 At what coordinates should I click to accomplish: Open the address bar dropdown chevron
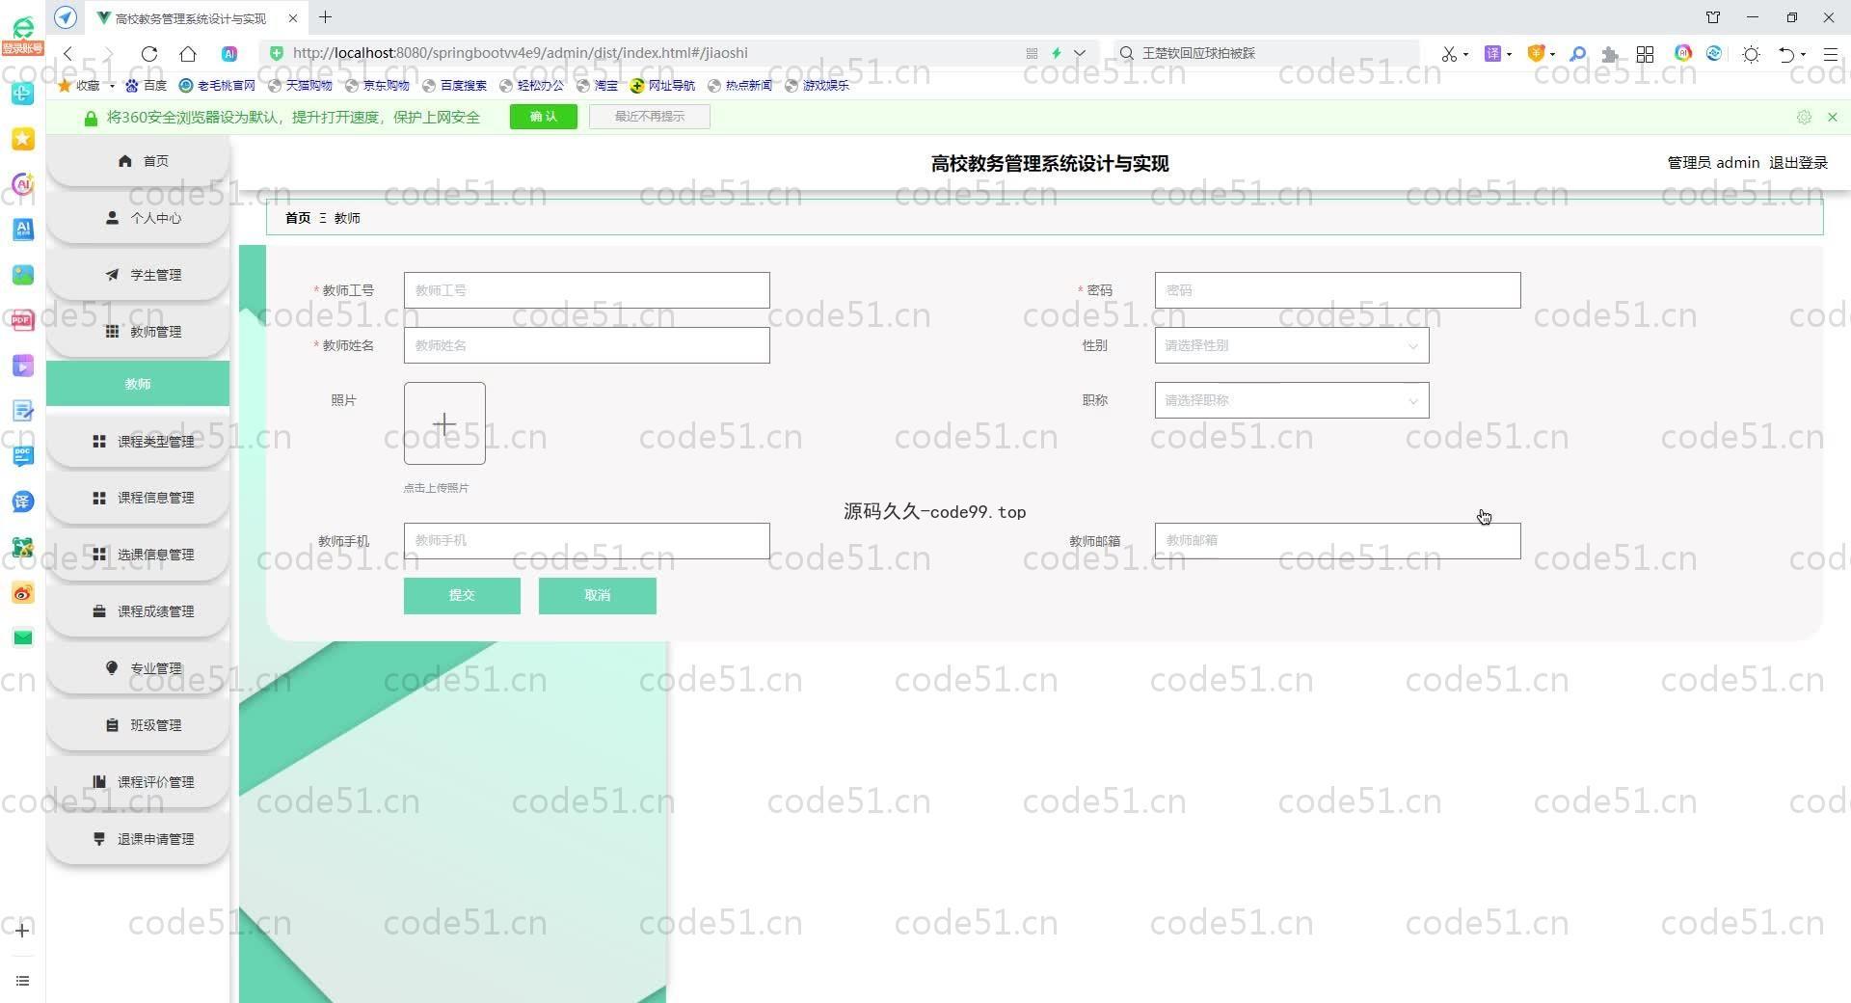(1080, 53)
